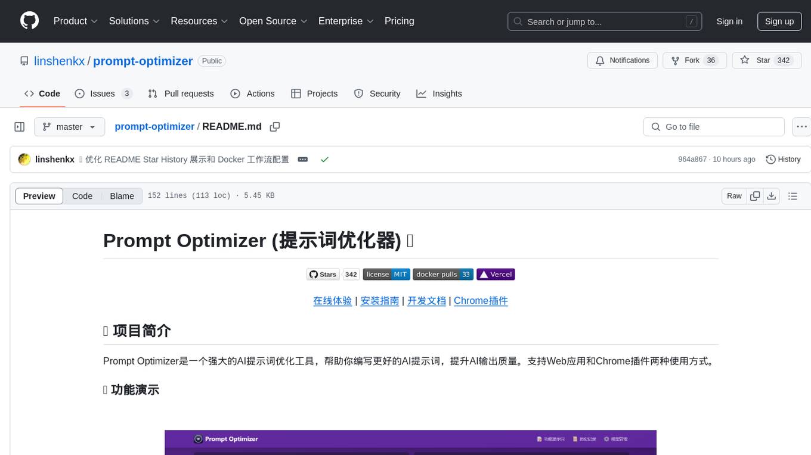Click the Star count 342
The image size is (811, 455).
click(x=784, y=60)
